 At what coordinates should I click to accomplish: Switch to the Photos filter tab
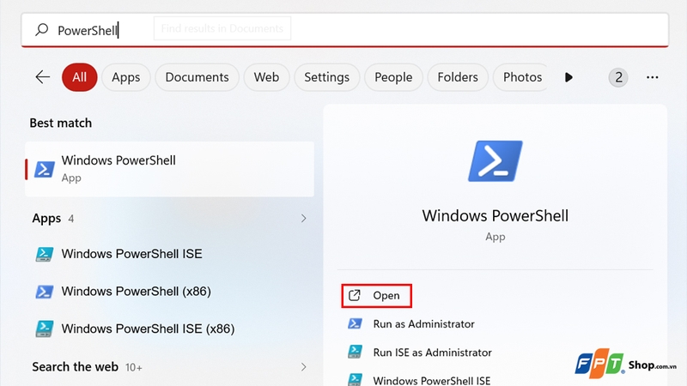click(x=520, y=77)
